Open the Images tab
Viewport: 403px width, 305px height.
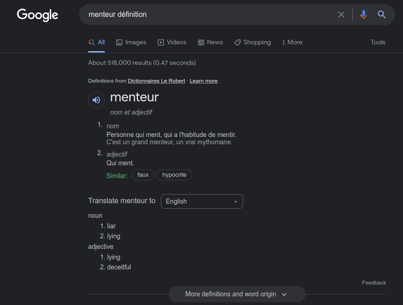131,42
